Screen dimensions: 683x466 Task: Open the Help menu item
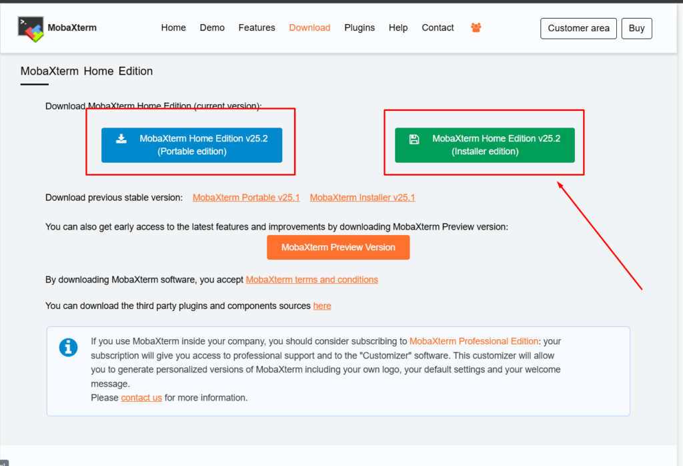click(x=398, y=28)
